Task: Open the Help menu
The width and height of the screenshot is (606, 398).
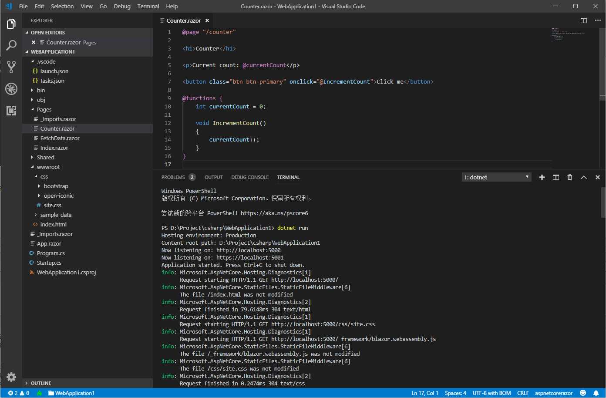Action: [x=172, y=6]
